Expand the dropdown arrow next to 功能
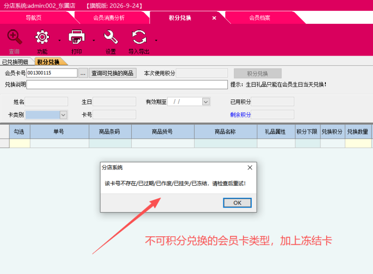 [x=59, y=41]
